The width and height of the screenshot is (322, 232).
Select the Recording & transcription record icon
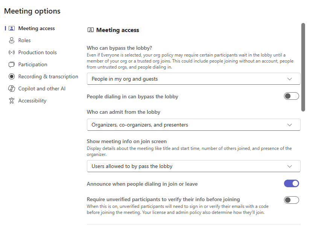(12, 76)
